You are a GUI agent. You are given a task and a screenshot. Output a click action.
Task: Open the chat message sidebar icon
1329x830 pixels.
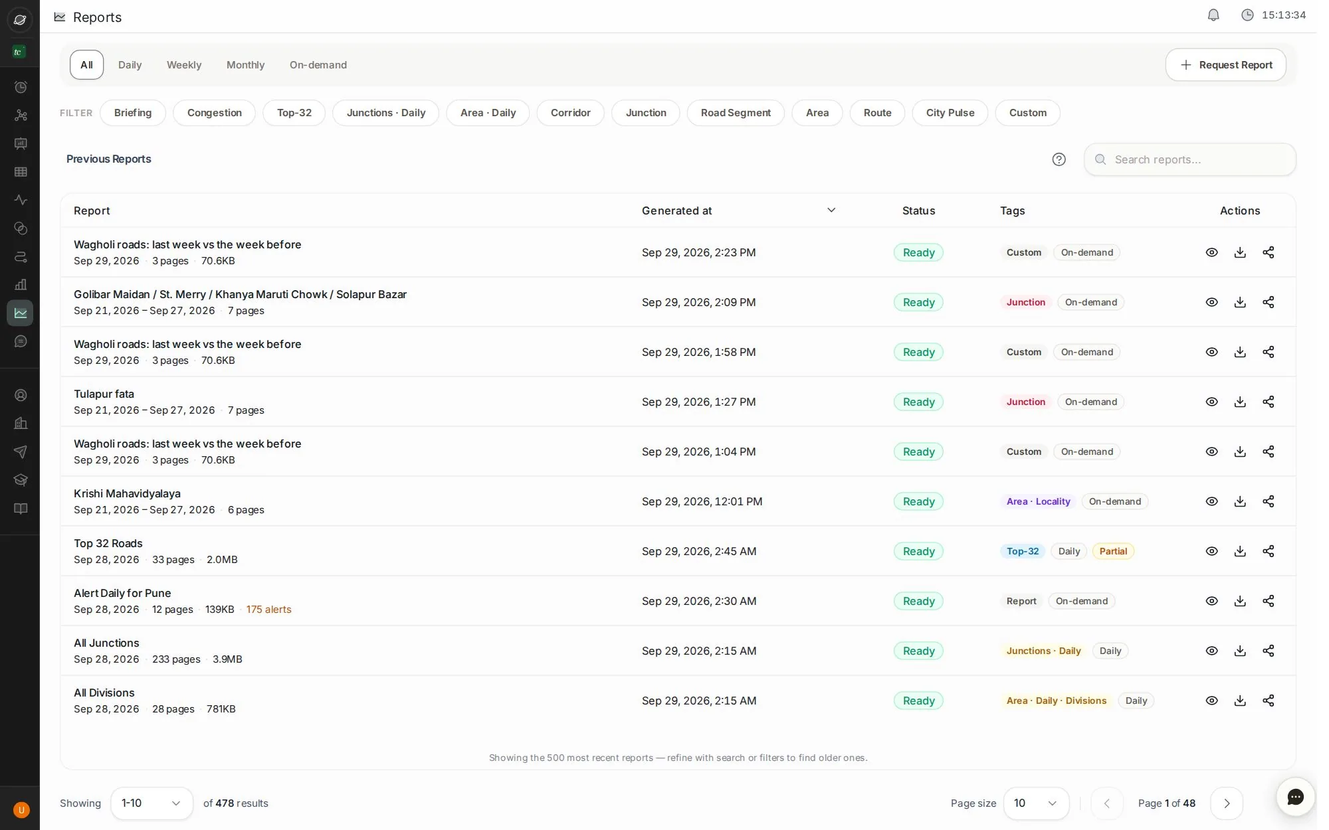(21, 341)
